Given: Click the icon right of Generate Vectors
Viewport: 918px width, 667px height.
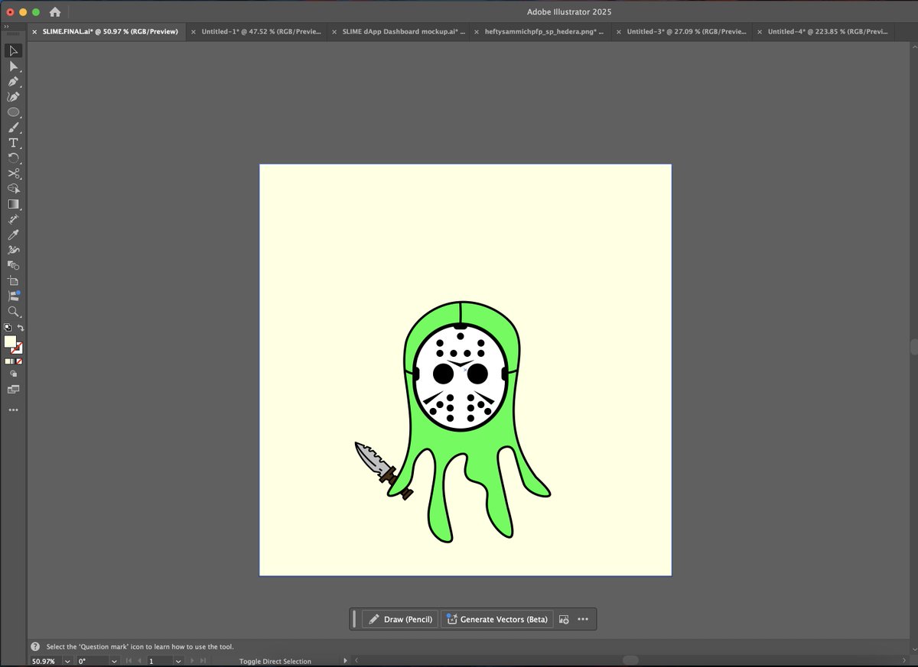Looking at the screenshot, I should coord(564,620).
